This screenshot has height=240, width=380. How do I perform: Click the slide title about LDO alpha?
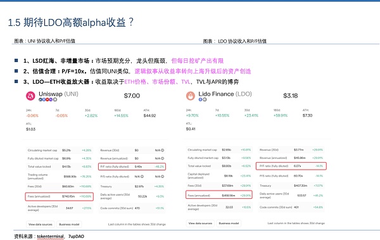pyautogui.click(x=71, y=22)
